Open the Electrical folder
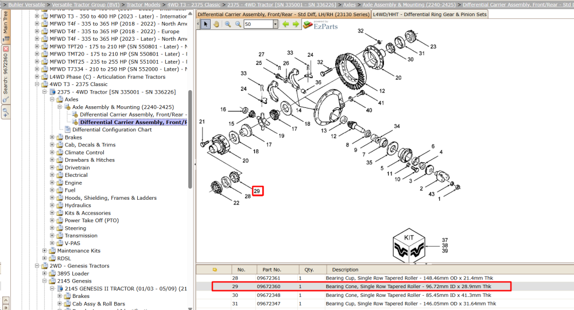 (76, 175)
